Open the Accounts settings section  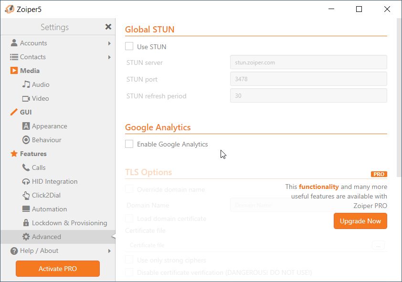(x=58, y=43)
